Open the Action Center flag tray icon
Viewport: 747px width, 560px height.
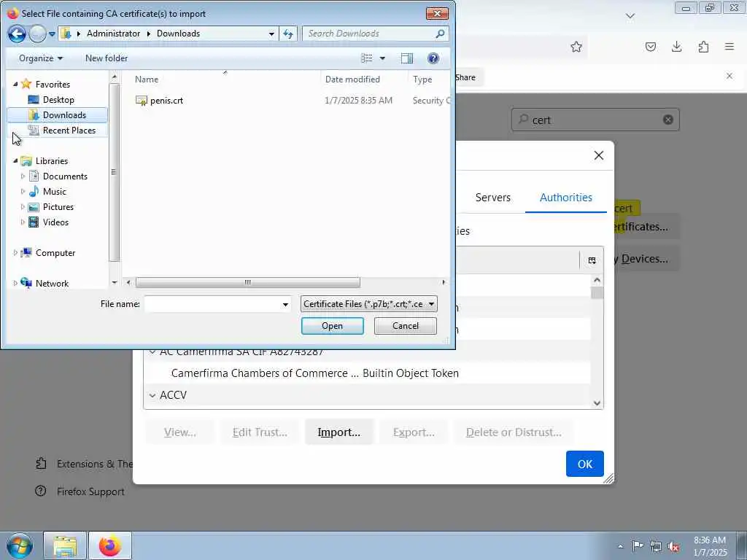pos(637,546)
